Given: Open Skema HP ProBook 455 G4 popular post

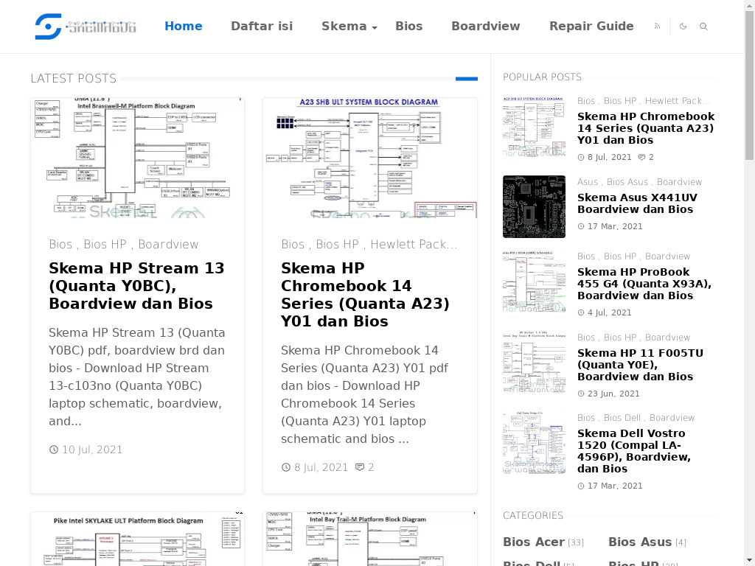Looking at the screenshot, I should click(x=644, y=284).
